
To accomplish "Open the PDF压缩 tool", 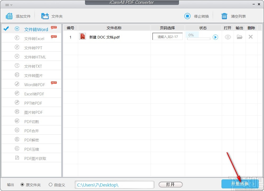I will [32, 149].
